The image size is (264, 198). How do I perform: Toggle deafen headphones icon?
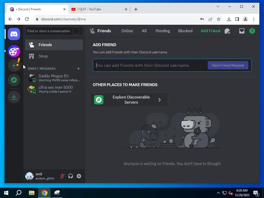click(71, 176)
